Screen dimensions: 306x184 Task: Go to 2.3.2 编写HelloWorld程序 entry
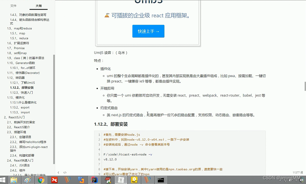click(x=28, y=142)
